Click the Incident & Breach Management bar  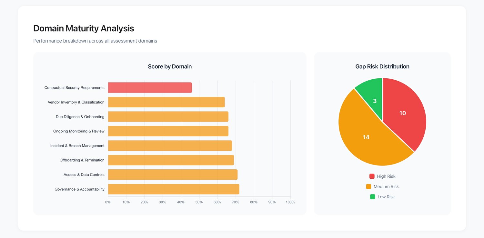point(170,146)
